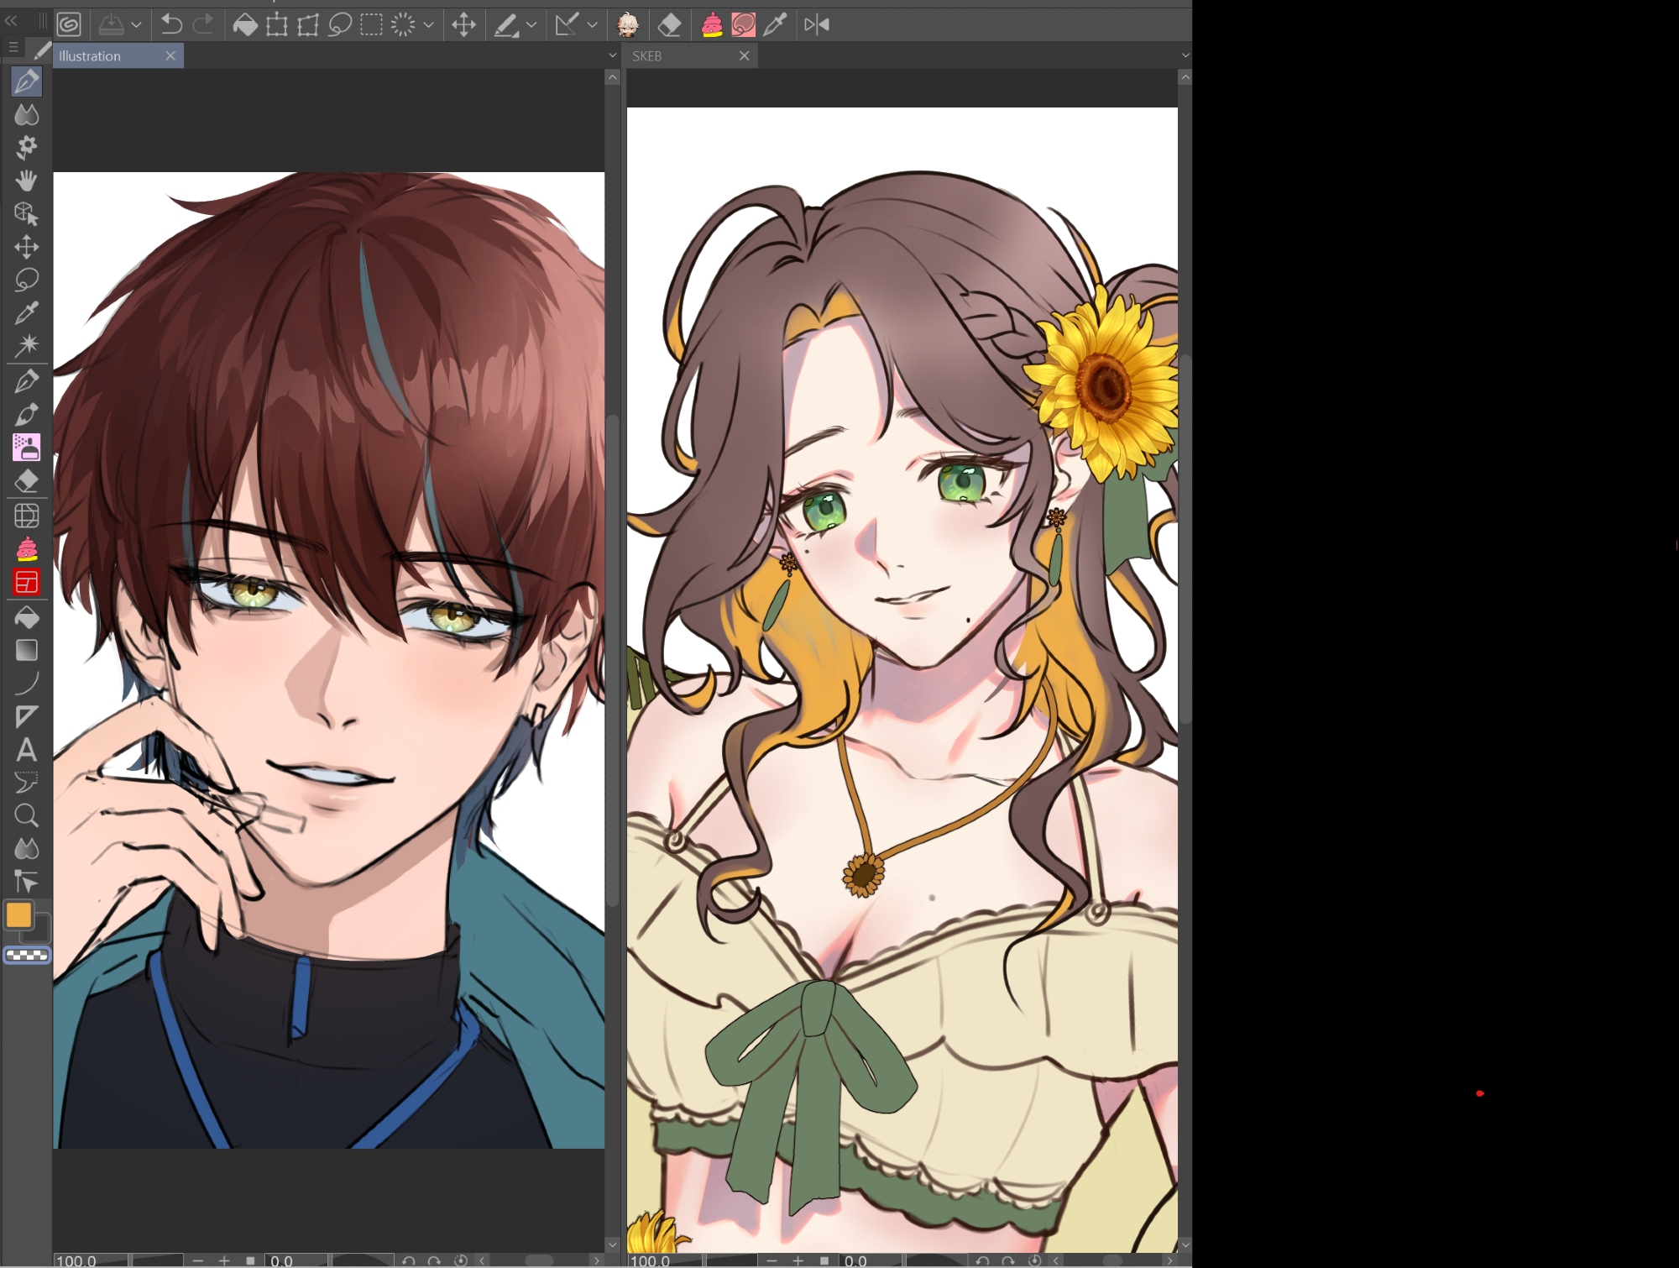Expand the save-to-cloud dropdown arrow
The width and height of the screenshot is (1679, 1268).
pyautogui.click(x=136, y=25)
